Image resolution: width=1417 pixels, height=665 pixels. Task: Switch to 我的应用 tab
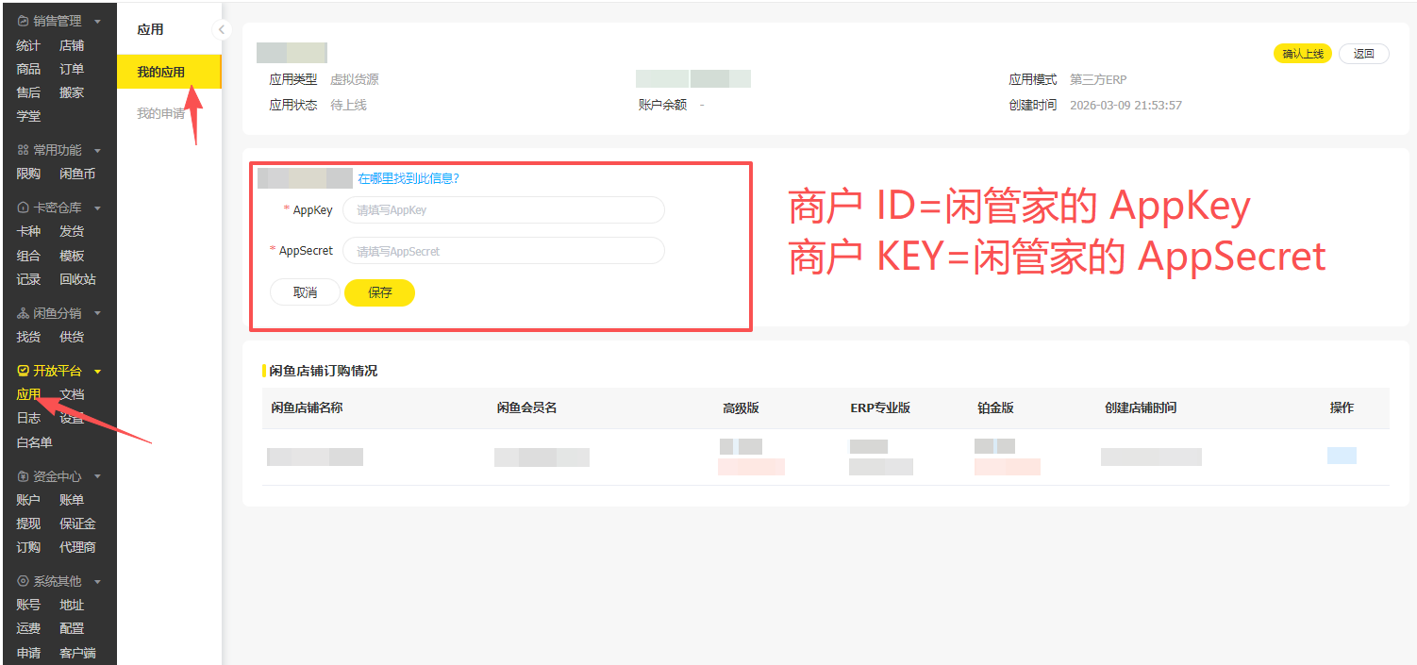(168, 72)
